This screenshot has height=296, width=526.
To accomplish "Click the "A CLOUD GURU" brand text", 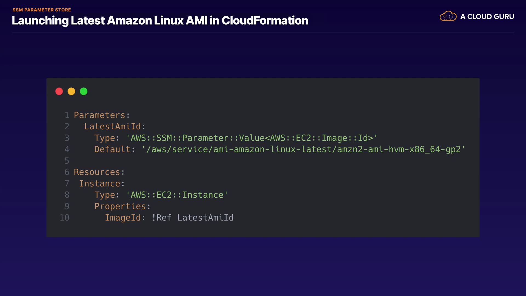I will pyautogui.click(x=487, y=17).
